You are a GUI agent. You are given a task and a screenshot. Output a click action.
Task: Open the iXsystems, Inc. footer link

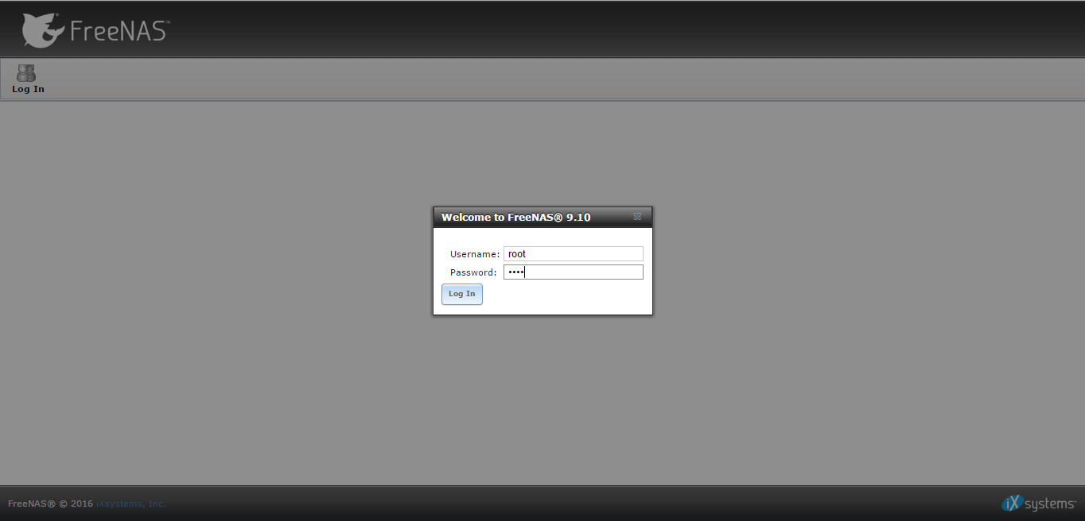pyautogui.click(x=131, y=504)
